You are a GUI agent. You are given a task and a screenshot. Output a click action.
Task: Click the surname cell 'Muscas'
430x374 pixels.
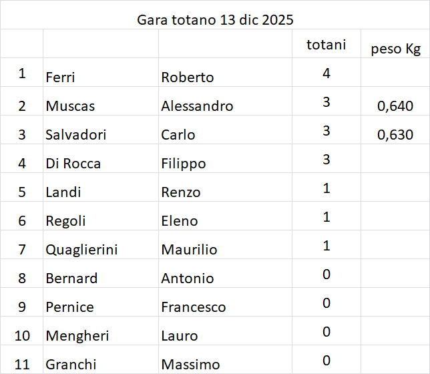point(71,106)
